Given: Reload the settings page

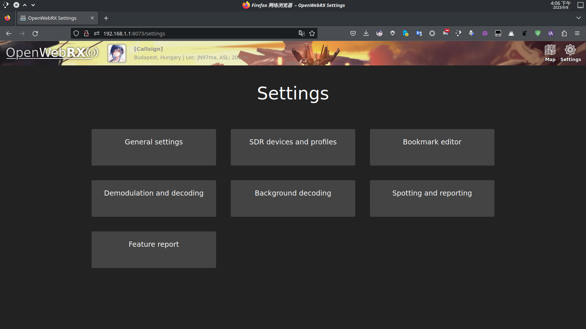Looking at the screenshot, I should point(35,33).
